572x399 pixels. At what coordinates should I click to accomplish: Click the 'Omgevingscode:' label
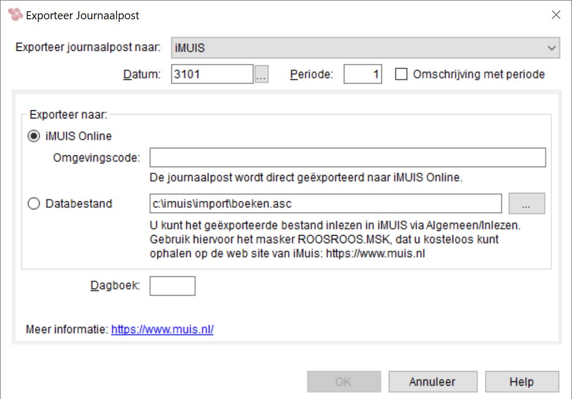point(96,157)
